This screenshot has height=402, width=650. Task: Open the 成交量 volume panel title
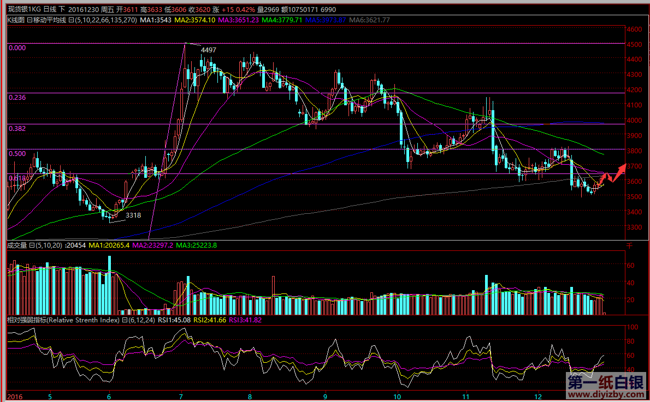16,245
